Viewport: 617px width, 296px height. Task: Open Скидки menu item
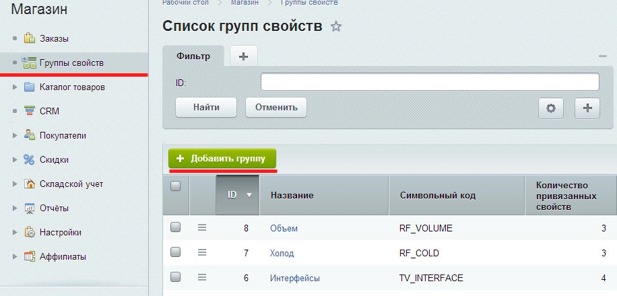click(54, 159)
